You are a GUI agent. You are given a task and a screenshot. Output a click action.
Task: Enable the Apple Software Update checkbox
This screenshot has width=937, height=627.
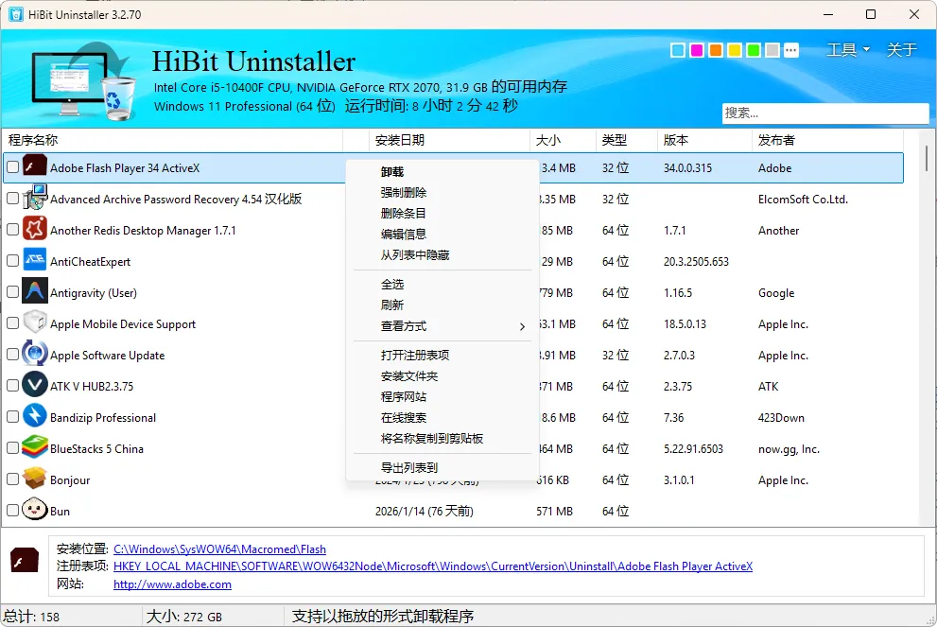12,355
